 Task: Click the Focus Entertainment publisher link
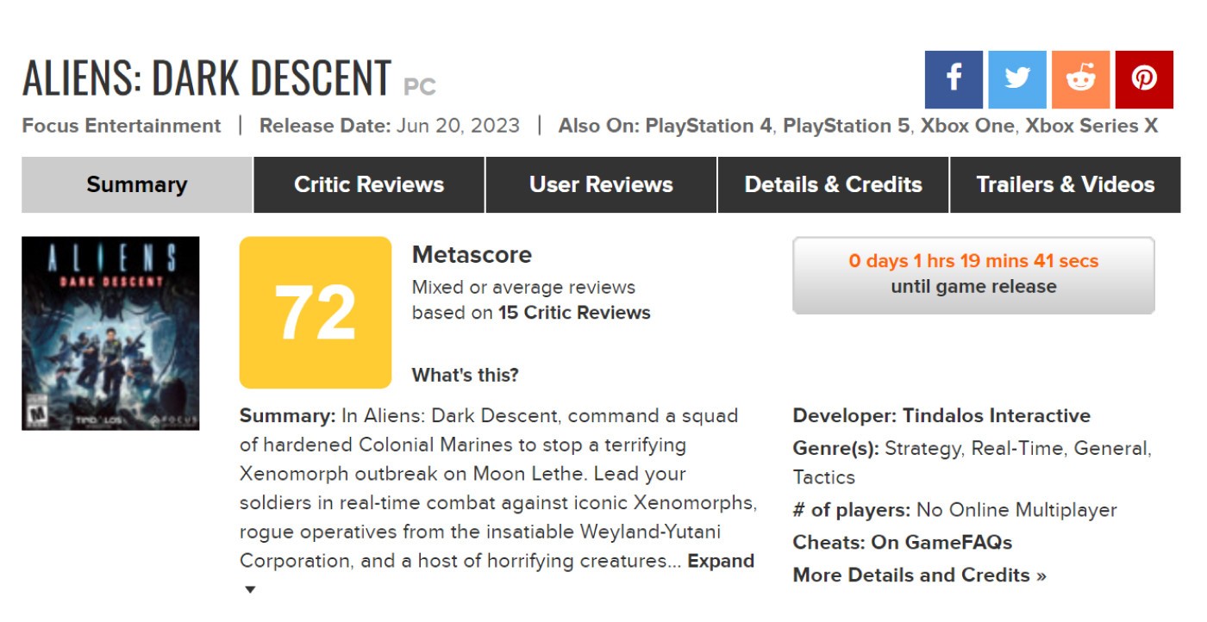click(122, 126)
